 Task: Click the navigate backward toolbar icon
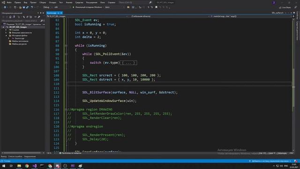(x=5, y=8)
